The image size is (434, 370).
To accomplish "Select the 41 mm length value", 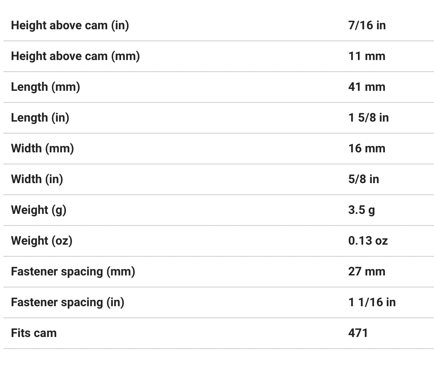I will [367, 87].
